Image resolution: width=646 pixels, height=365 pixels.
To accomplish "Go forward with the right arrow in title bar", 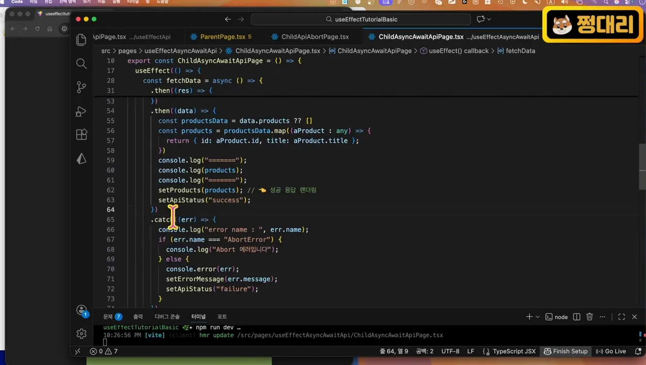I will (x=241, y=19).
